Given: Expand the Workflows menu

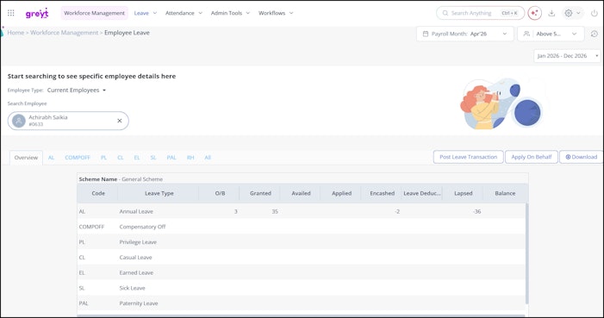Looking at the screenshot, I should [x=276, y=13].
